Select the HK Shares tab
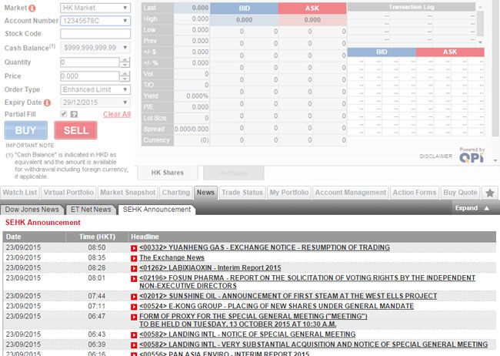500x356 pixels. [168, 173]
